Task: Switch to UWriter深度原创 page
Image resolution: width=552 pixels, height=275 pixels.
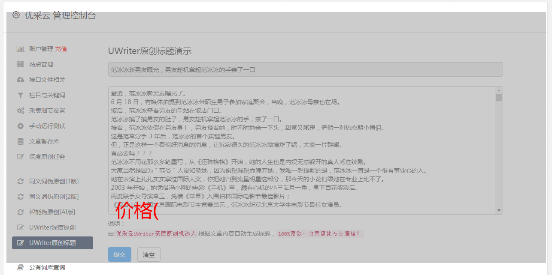Action: click(x=52, y=227)
